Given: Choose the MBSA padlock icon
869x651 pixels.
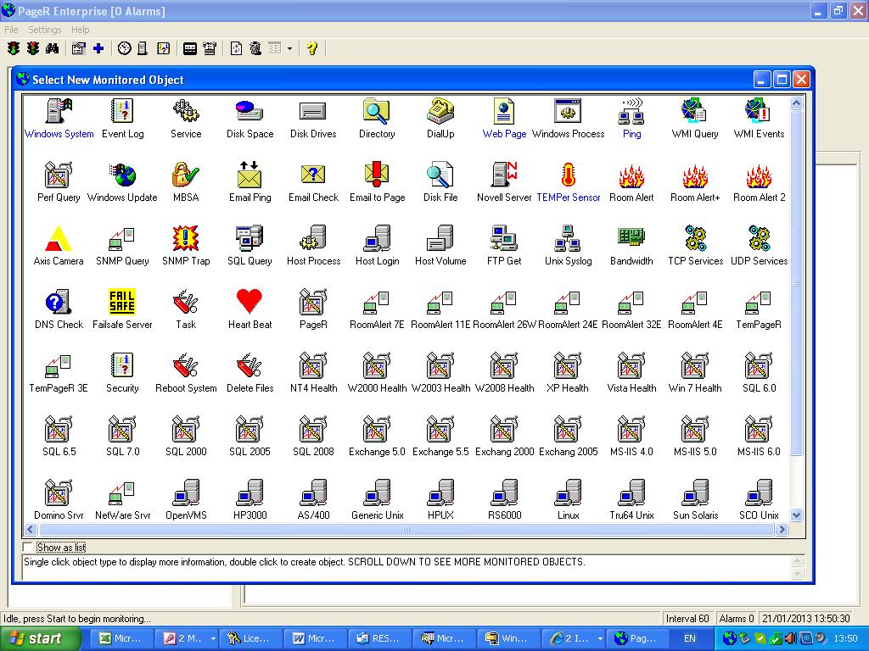Looking at the screenshot, I should 186,175.
